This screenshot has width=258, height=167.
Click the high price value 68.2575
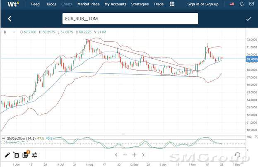pos(48,32)
